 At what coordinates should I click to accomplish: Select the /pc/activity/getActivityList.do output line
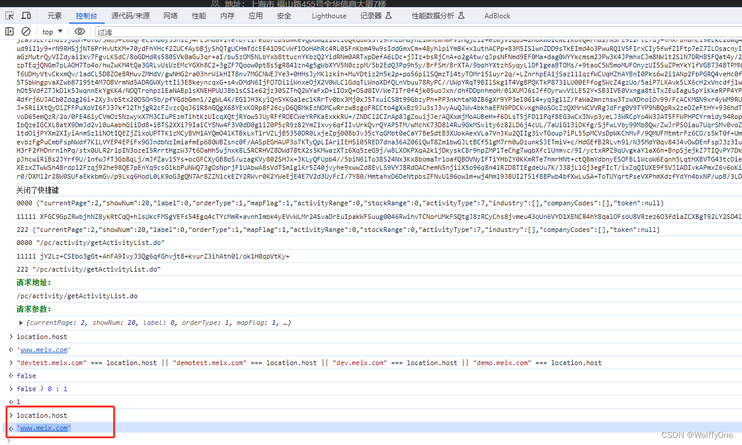[x=77, y=296]
